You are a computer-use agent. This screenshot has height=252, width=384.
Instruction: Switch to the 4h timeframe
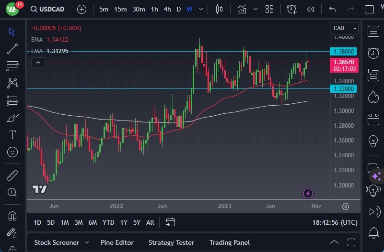(x=167, y=9)
